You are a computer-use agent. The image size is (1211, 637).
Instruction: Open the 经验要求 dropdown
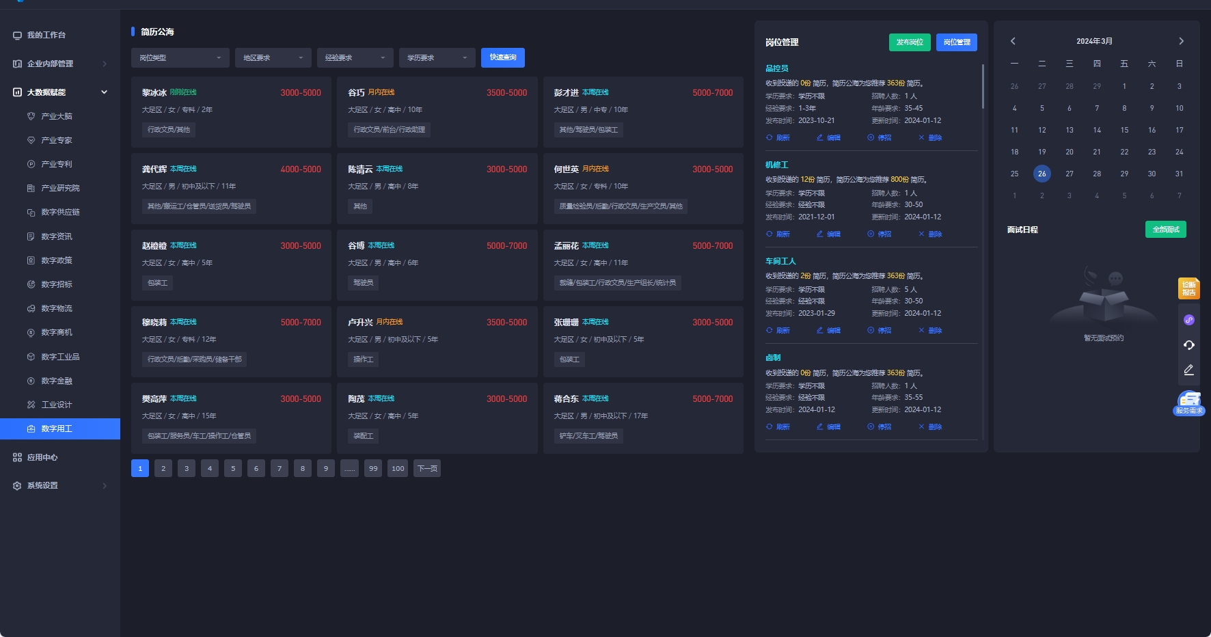[355, 57]
